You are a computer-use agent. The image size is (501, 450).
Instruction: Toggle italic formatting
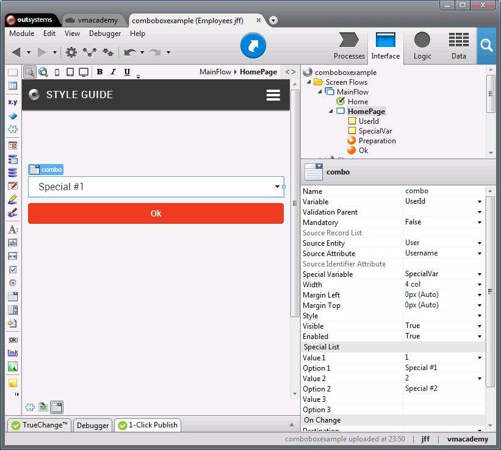[x=113, y=72]
